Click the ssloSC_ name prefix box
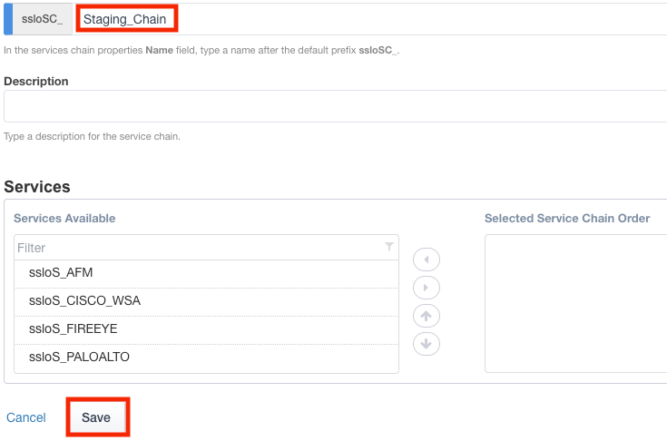This screenshot has height=441, width=667. click(x=42, y=19)
